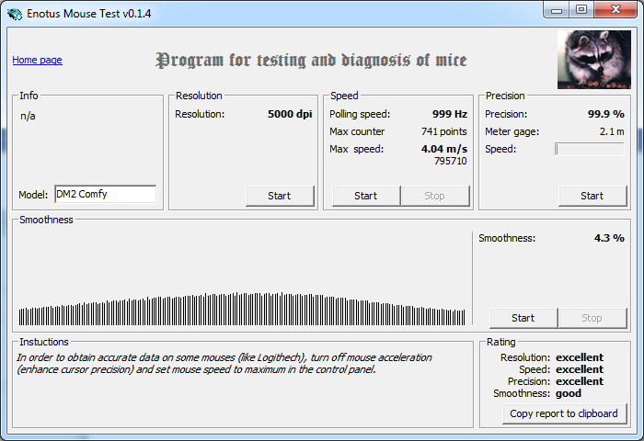Click the 99.9 % precision value
Image resolution: width=644 pixels, height=441 pixels.
coord(605,114)
